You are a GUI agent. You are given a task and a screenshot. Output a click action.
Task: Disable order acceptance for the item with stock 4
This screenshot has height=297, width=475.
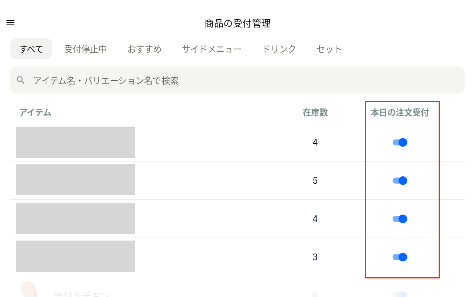pos(400,142)
